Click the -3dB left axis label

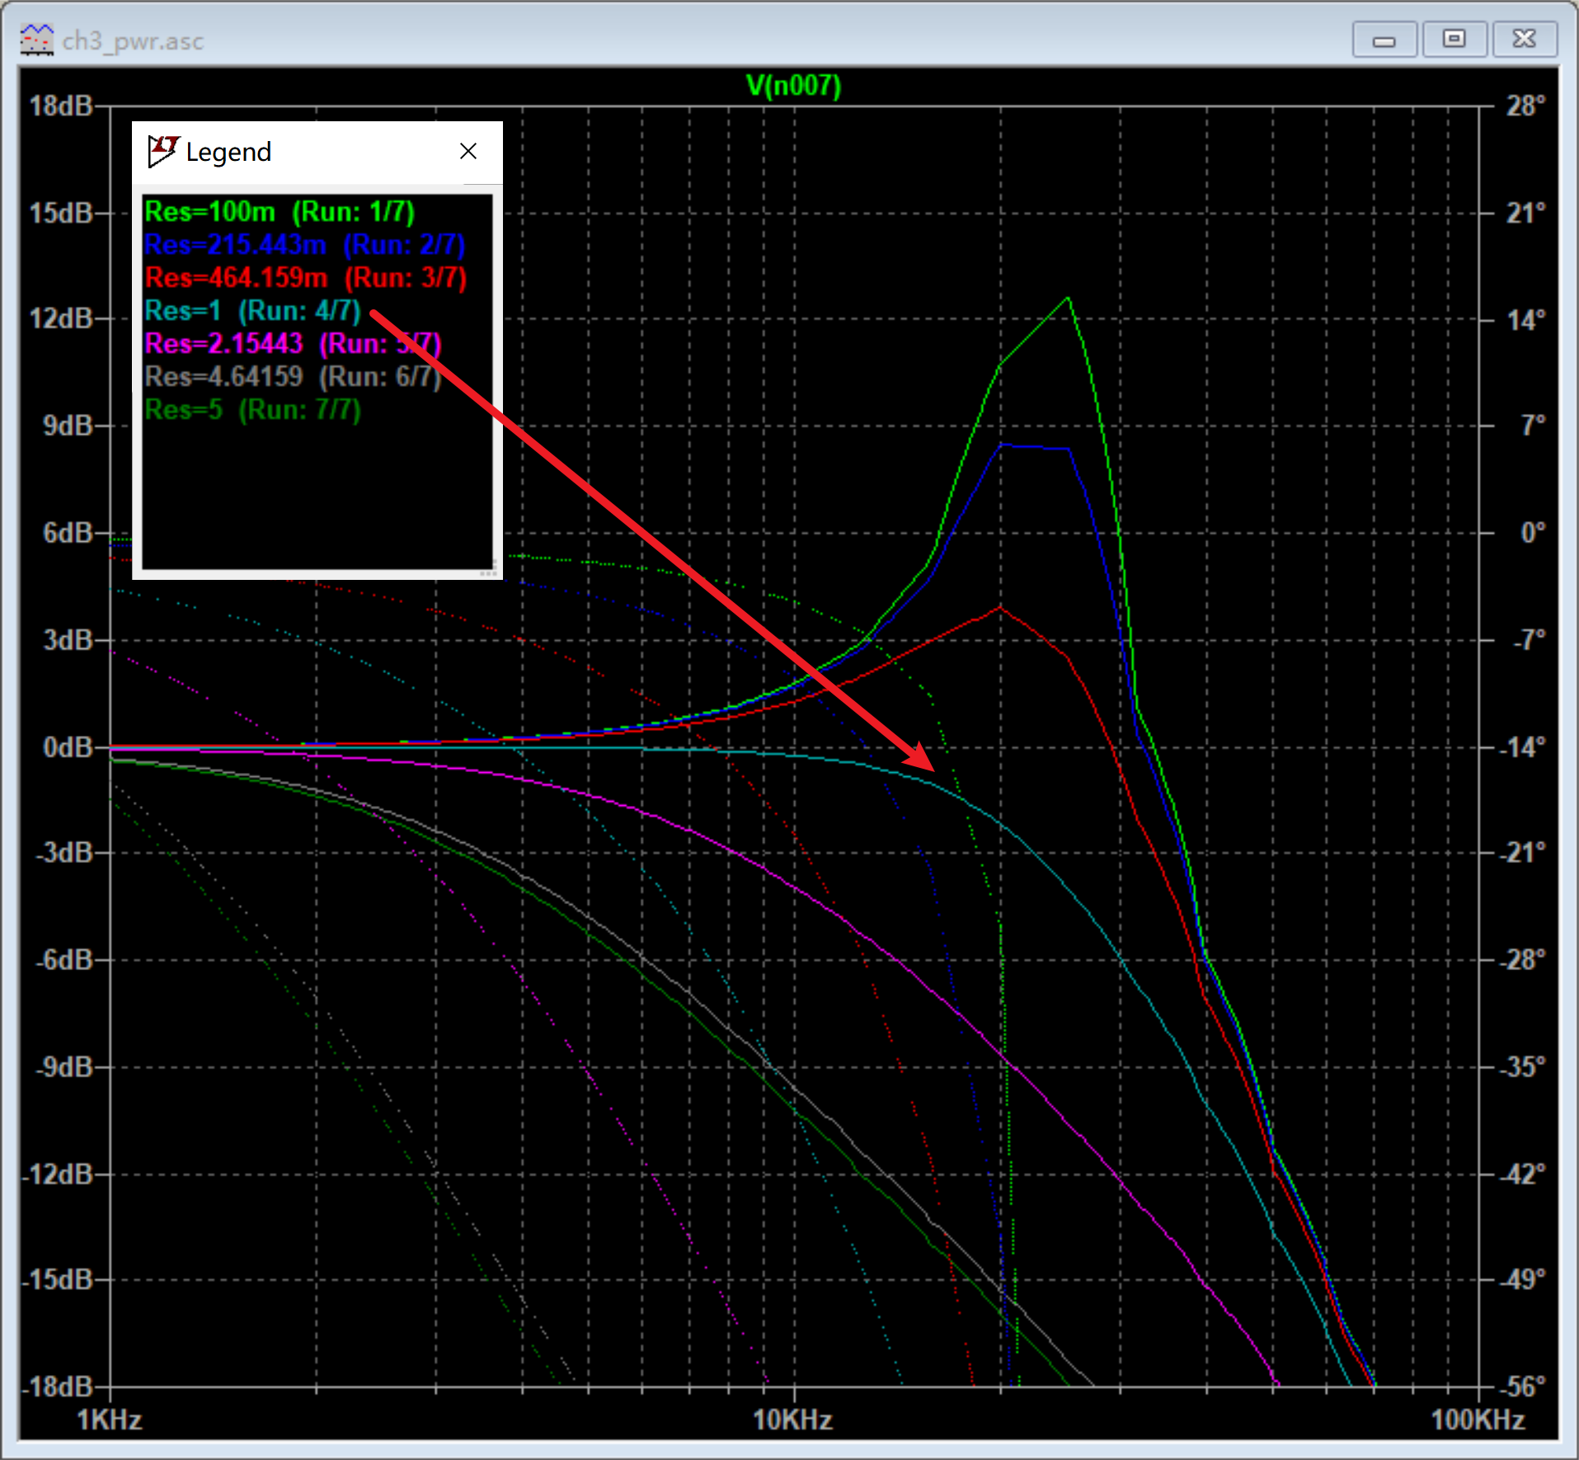[64, 852]
